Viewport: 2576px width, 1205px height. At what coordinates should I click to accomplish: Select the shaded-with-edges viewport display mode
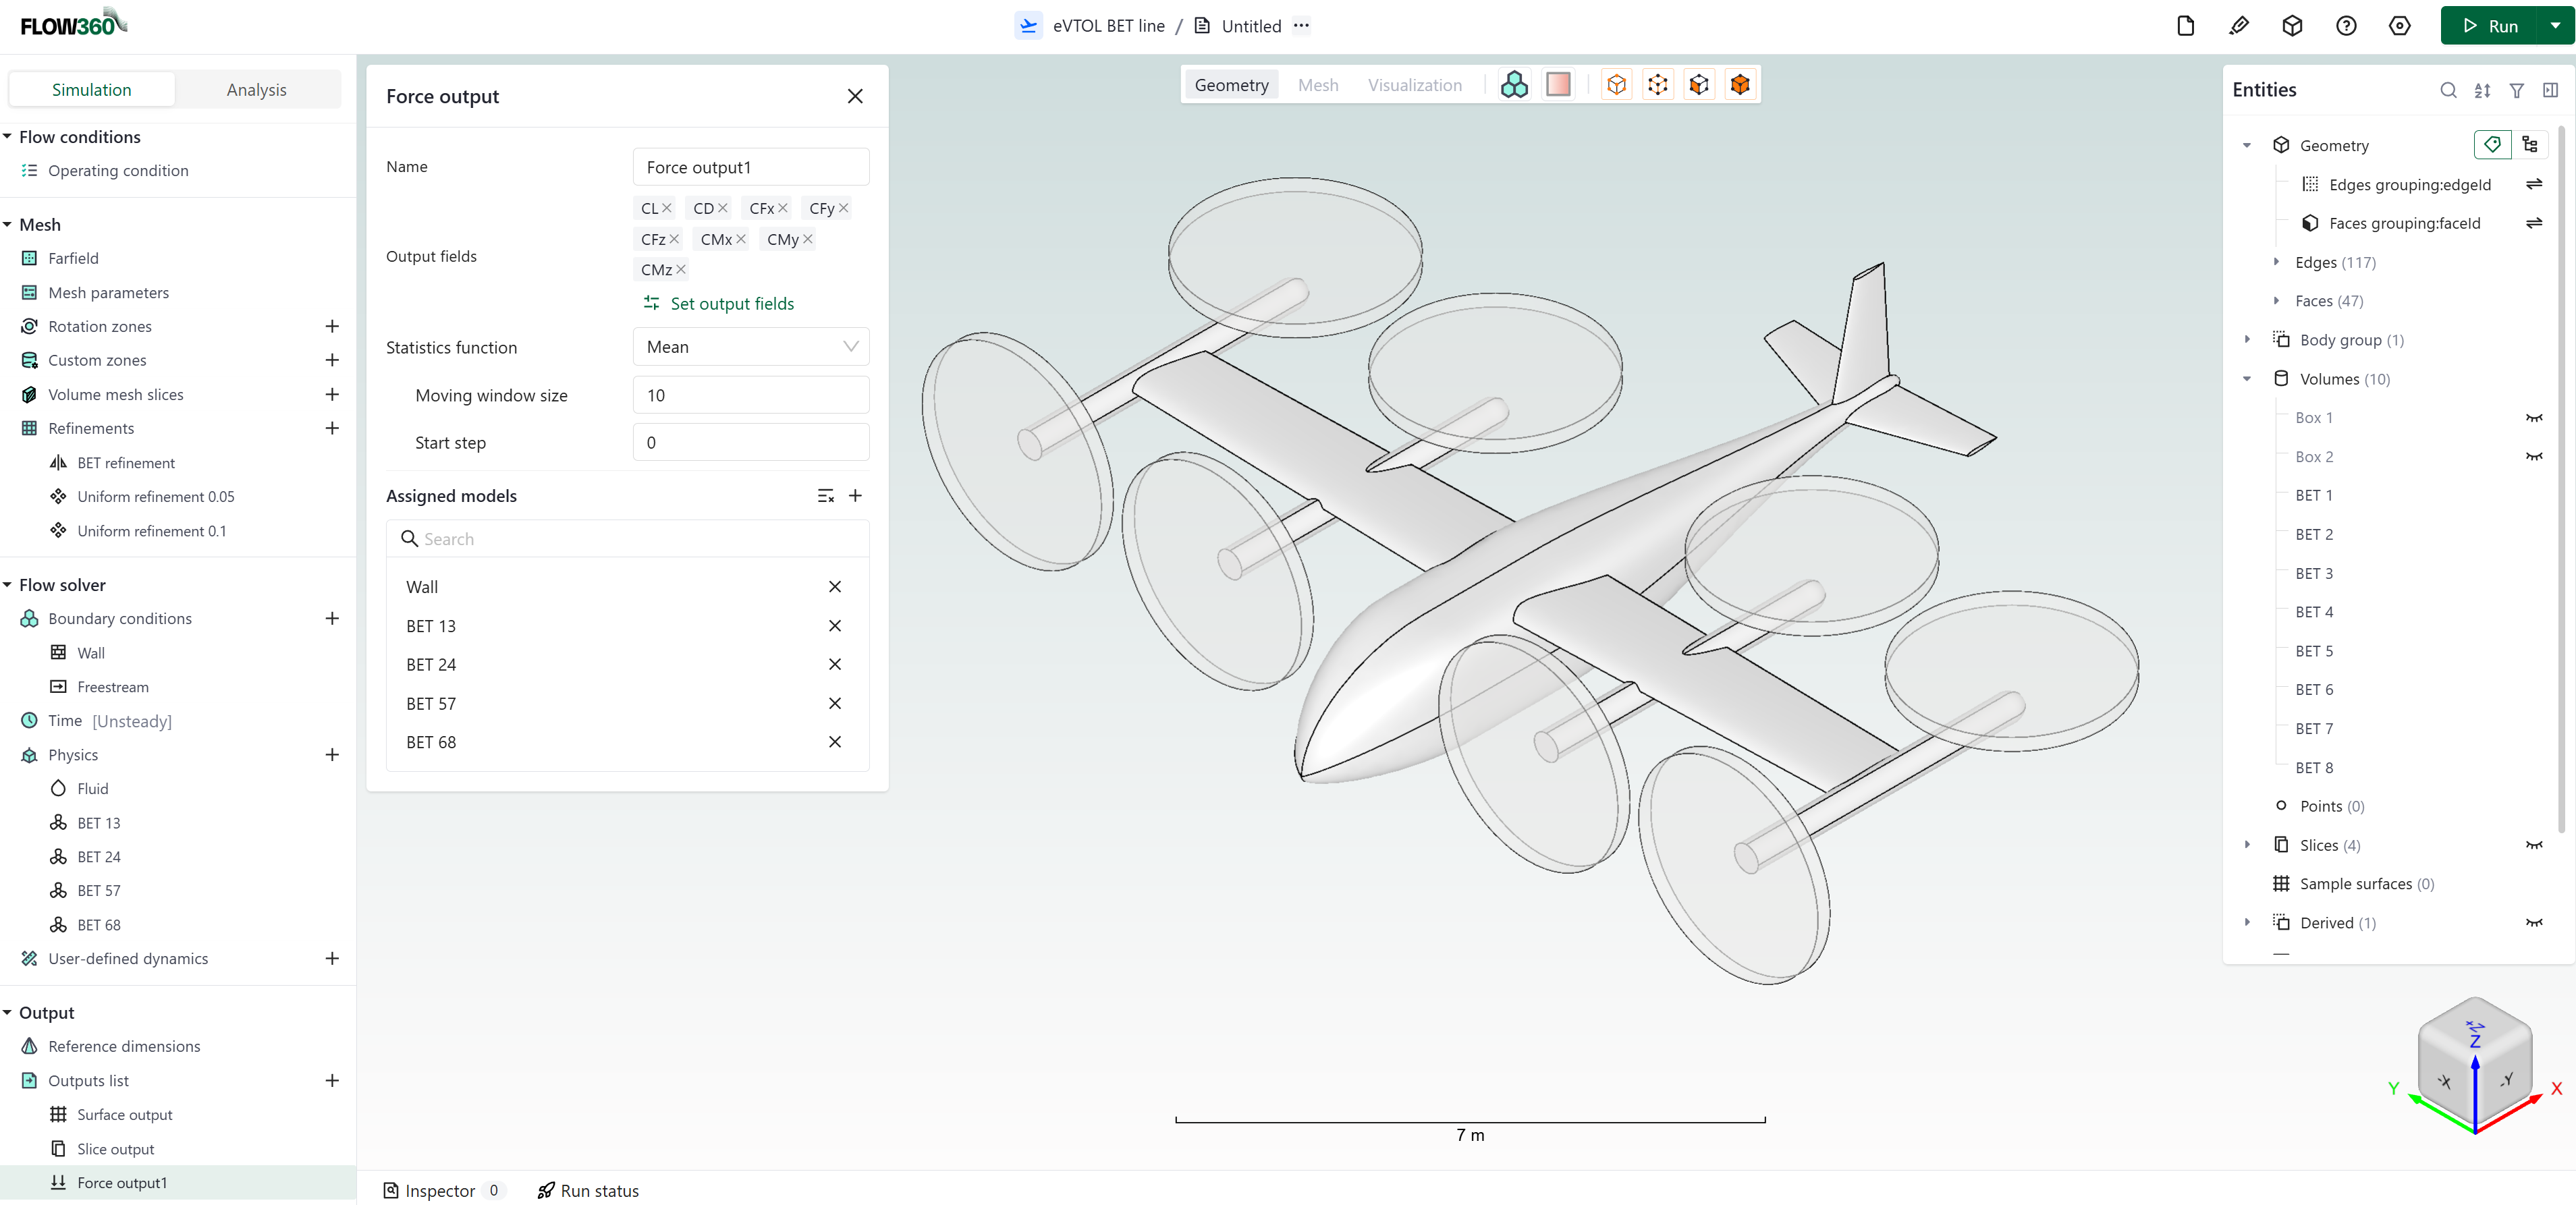[x=1740, y=84]
